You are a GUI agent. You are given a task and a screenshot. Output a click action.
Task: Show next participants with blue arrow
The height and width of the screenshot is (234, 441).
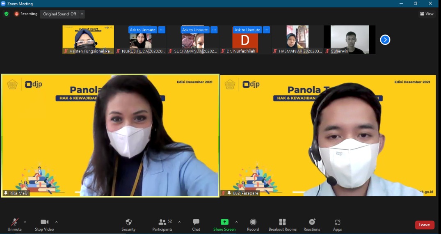pos(385,40)
